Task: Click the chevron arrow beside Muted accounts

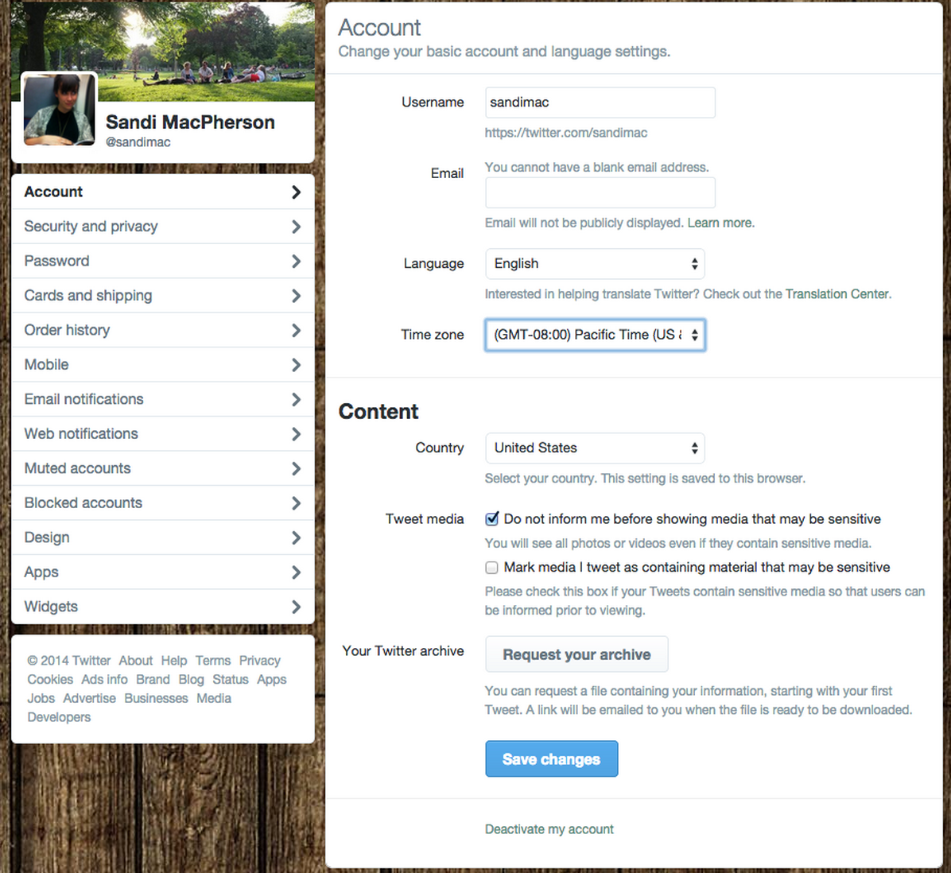Action: (x=296, y=468)
